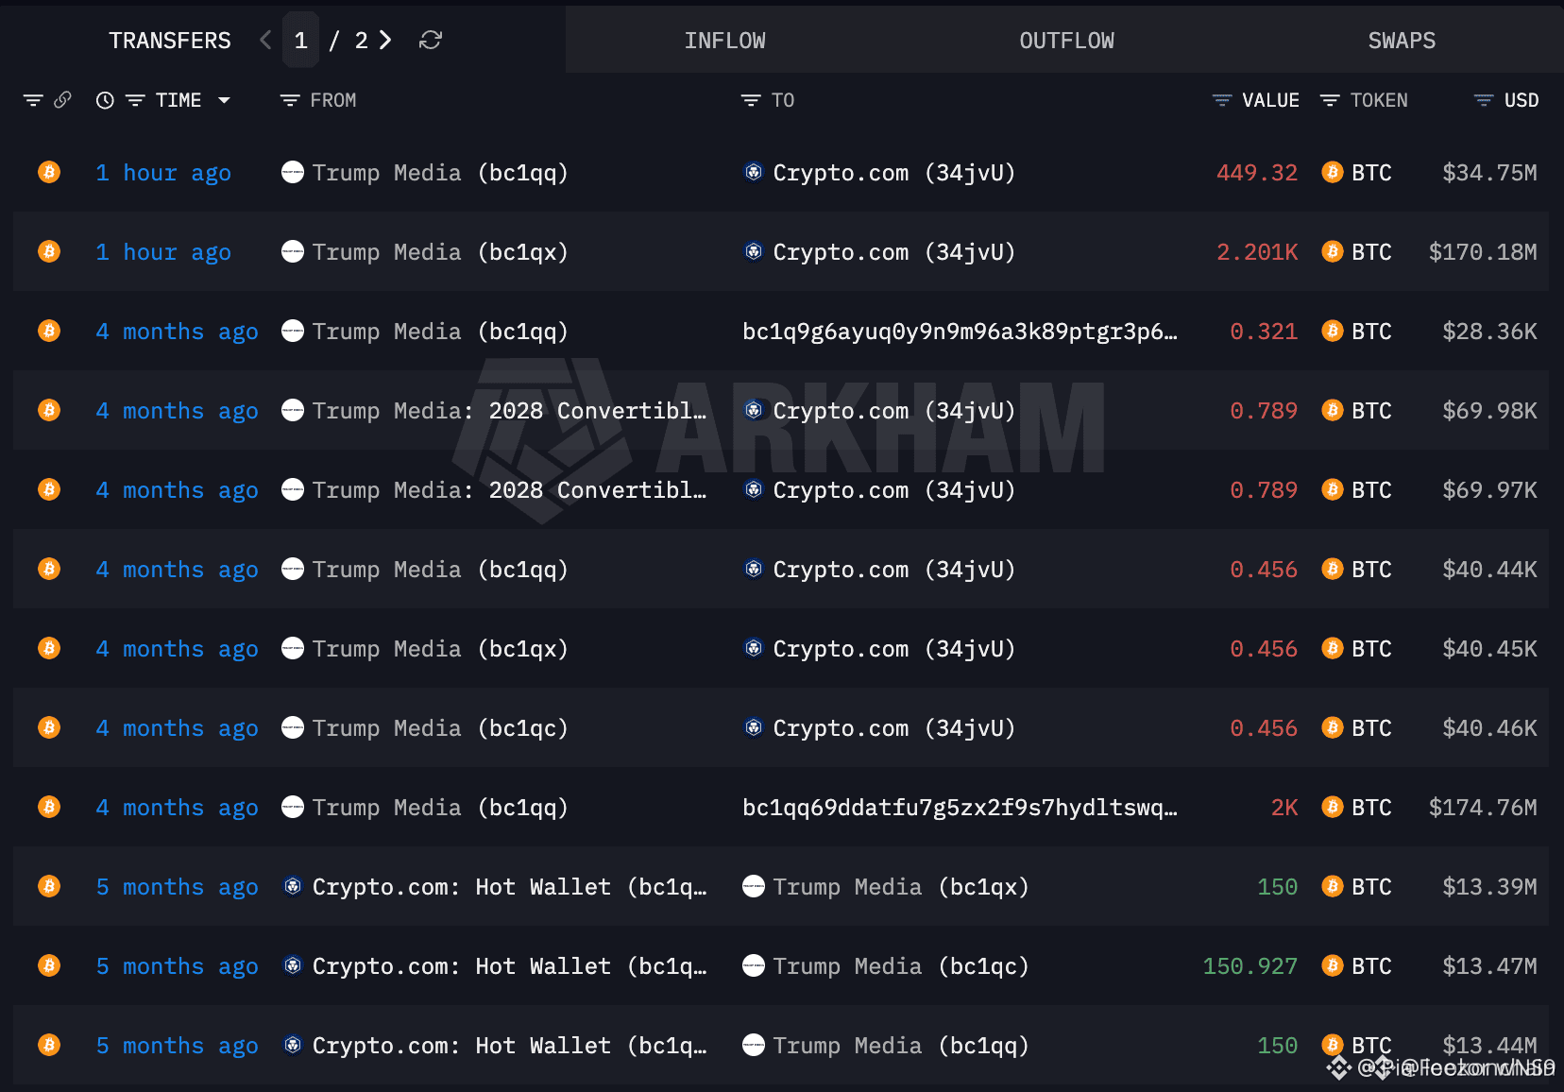
Task: Click the TO column header label
Action: point(783,100)
